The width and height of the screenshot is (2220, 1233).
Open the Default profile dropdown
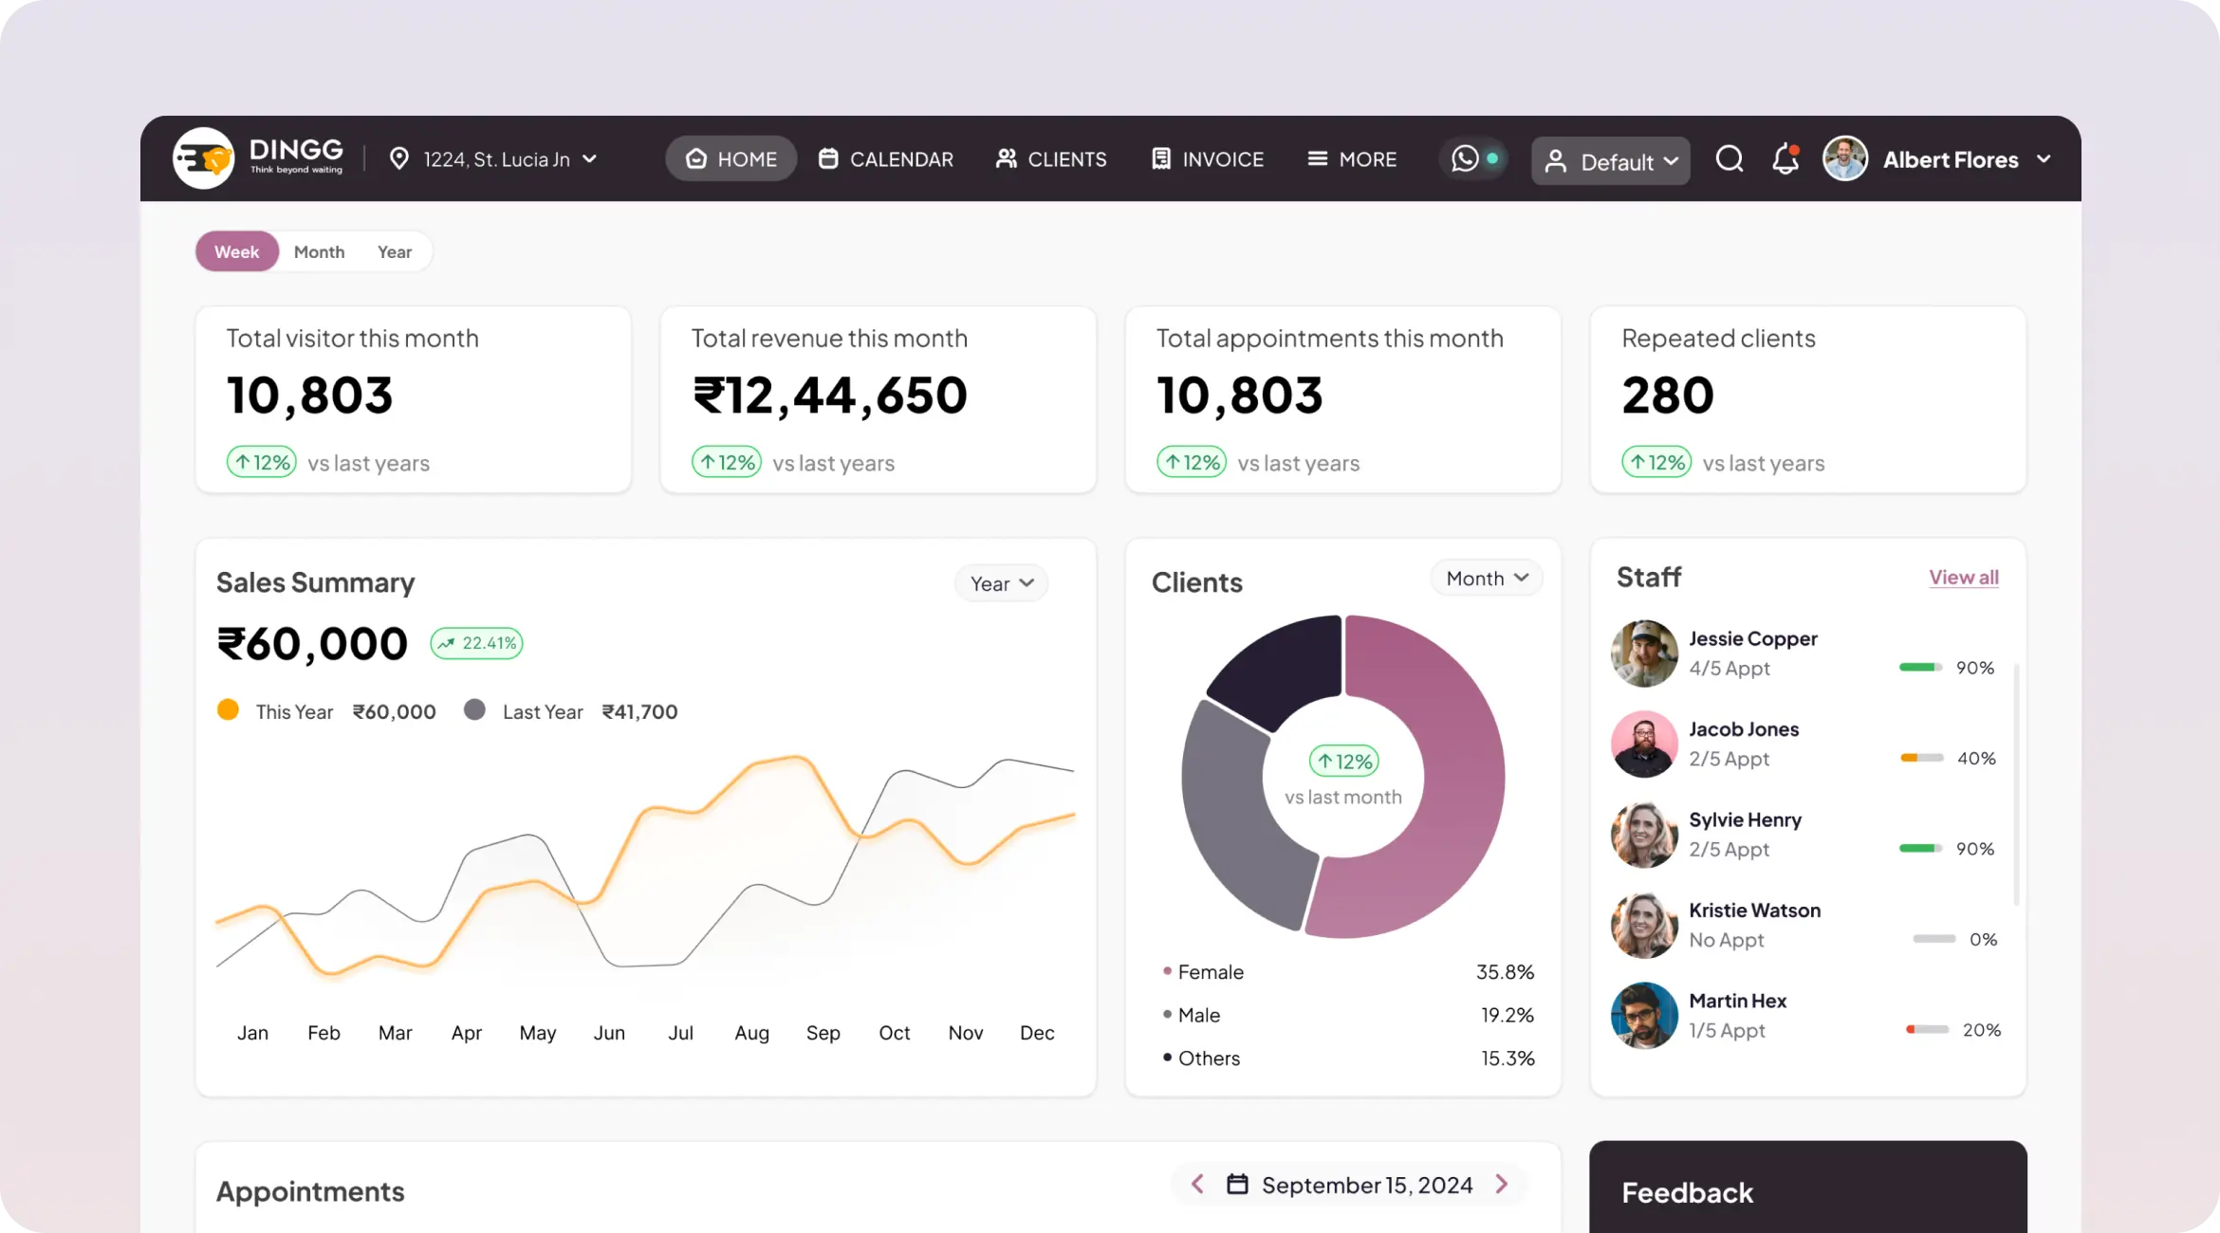[1610, 160]
